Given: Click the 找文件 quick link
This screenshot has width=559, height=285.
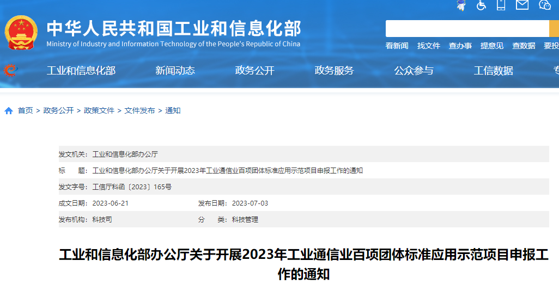Looking at the screenshot, I should click(428, 46).
